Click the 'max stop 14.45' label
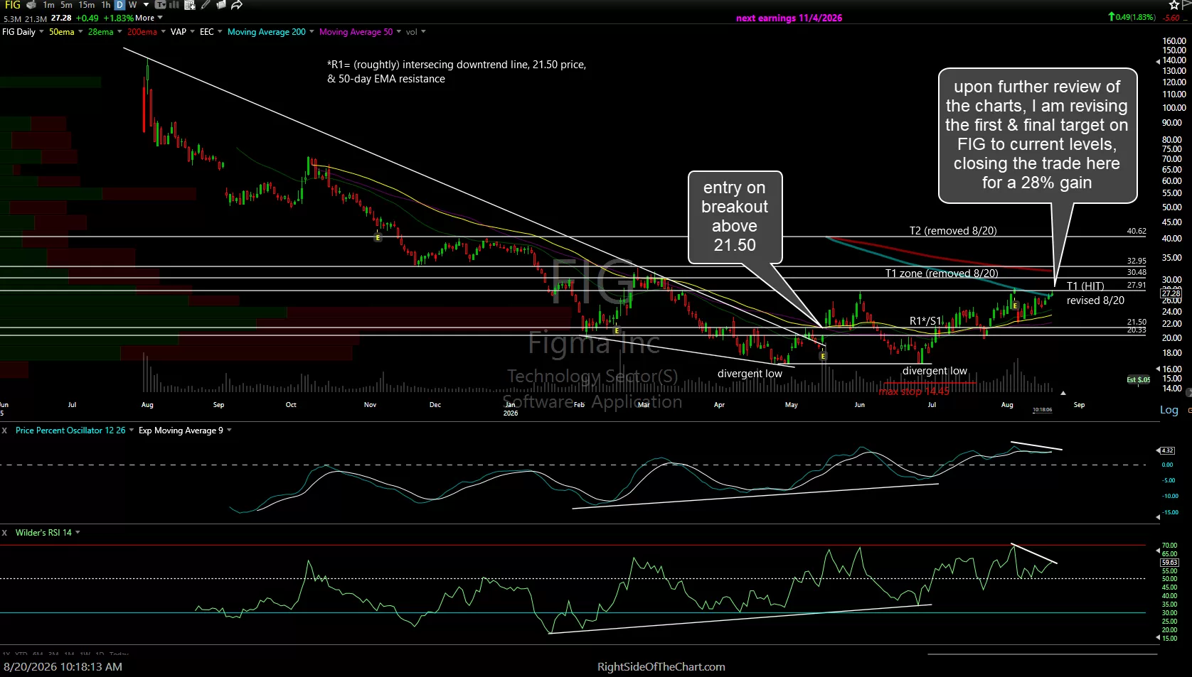 [x=914, y=391]
